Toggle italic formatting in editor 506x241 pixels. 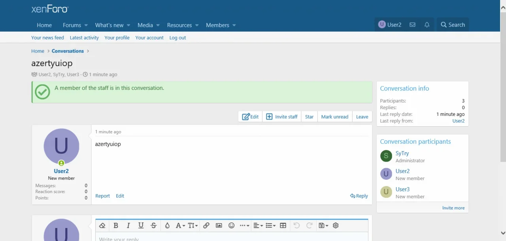tap(128, 226)
